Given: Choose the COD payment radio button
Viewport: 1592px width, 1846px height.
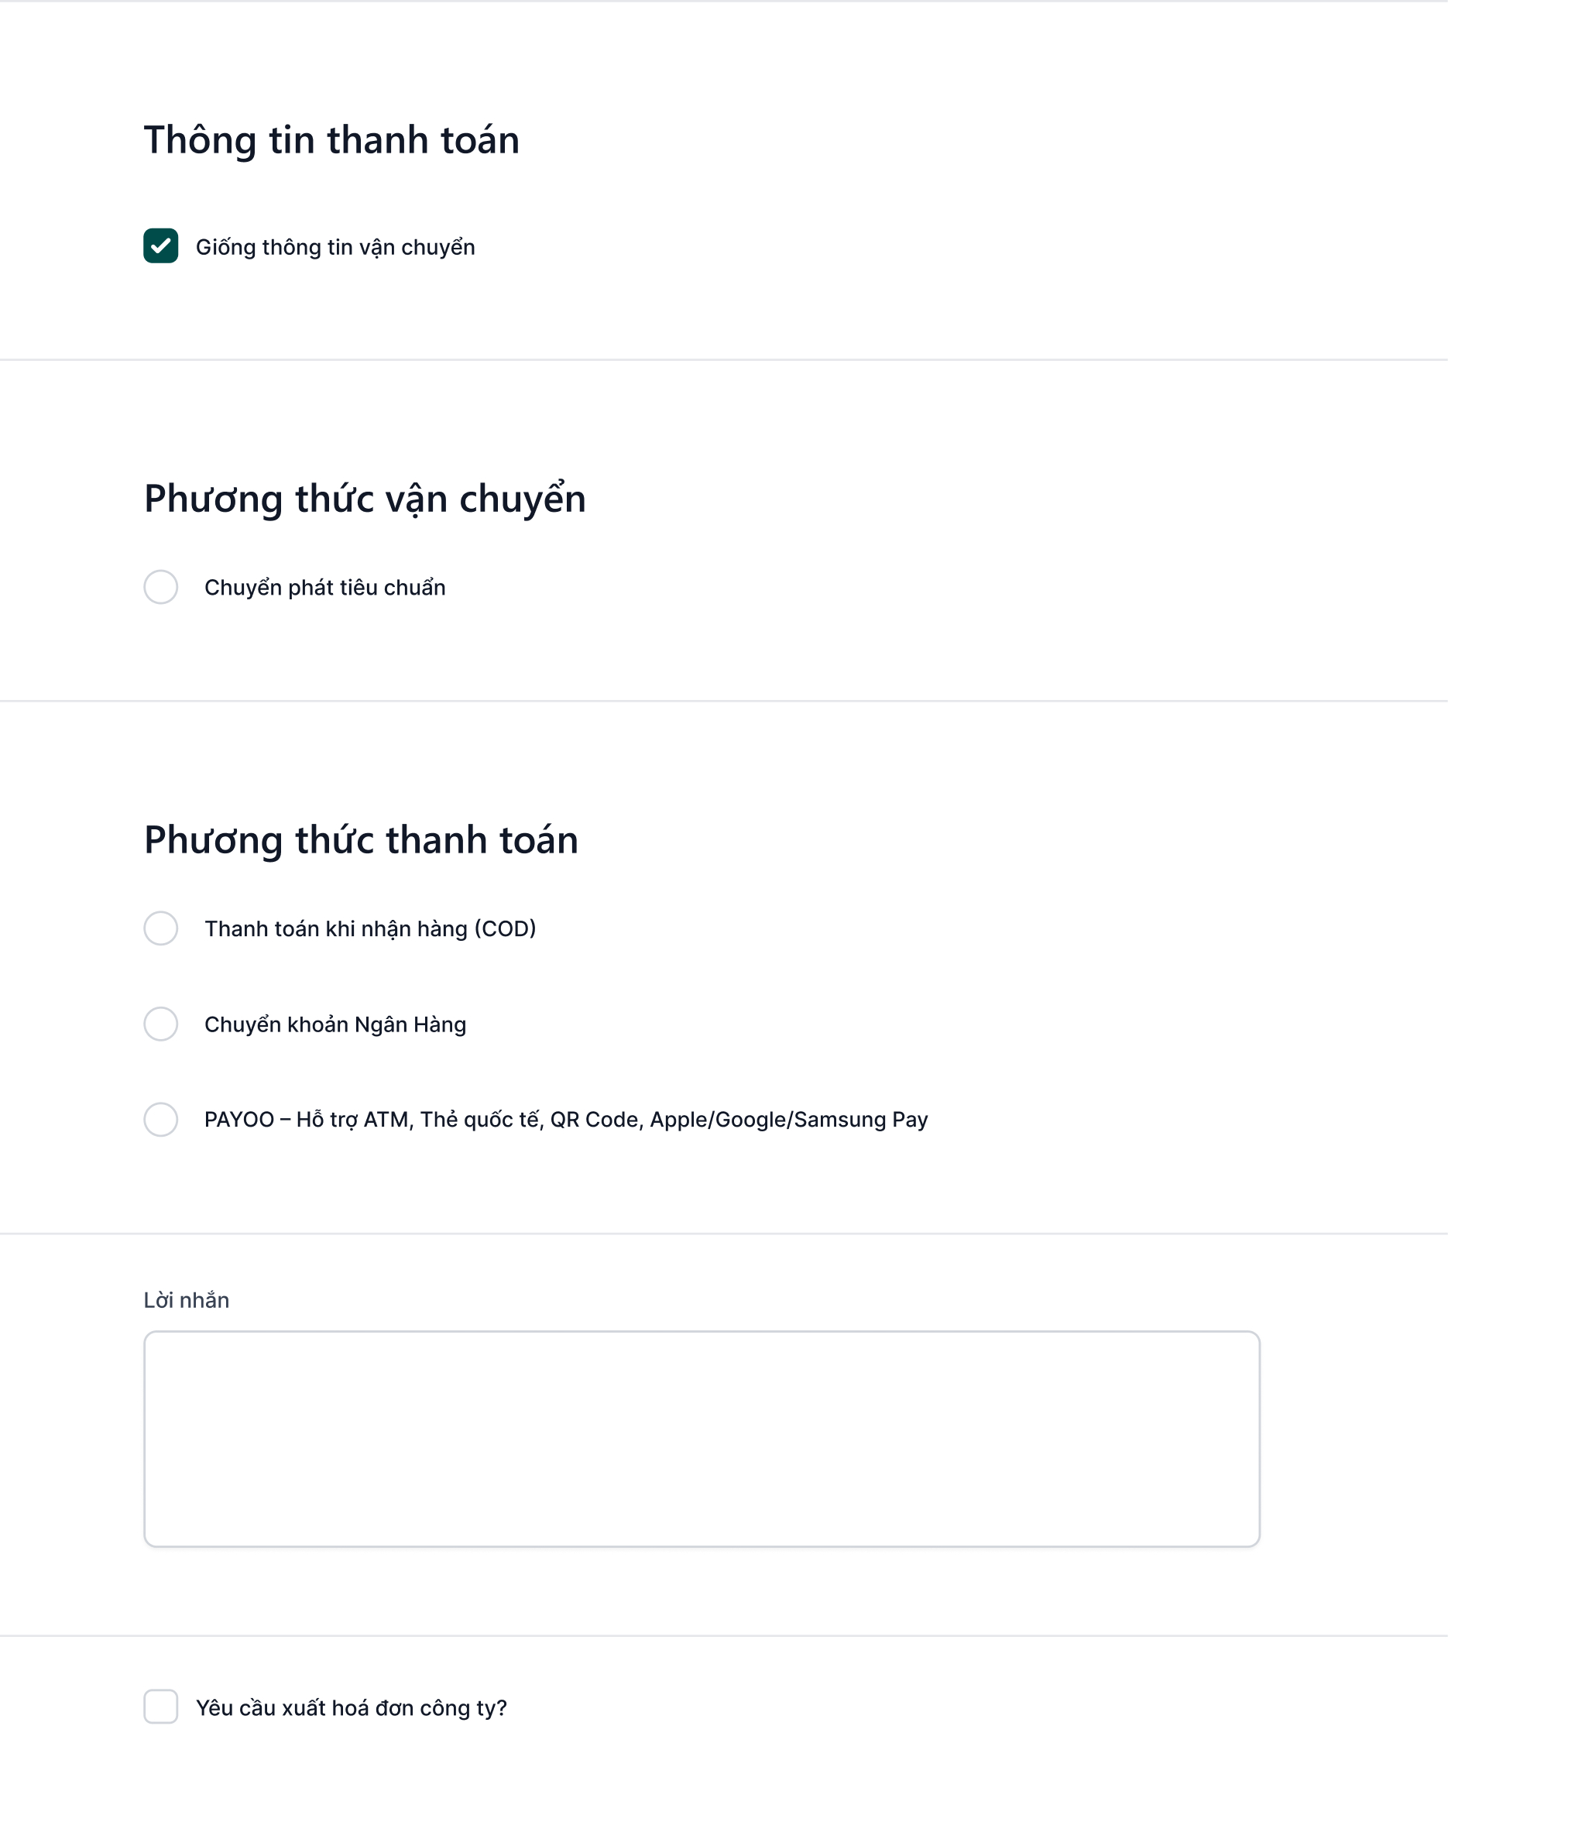Looking at the screenshot, I should [160, 928].
